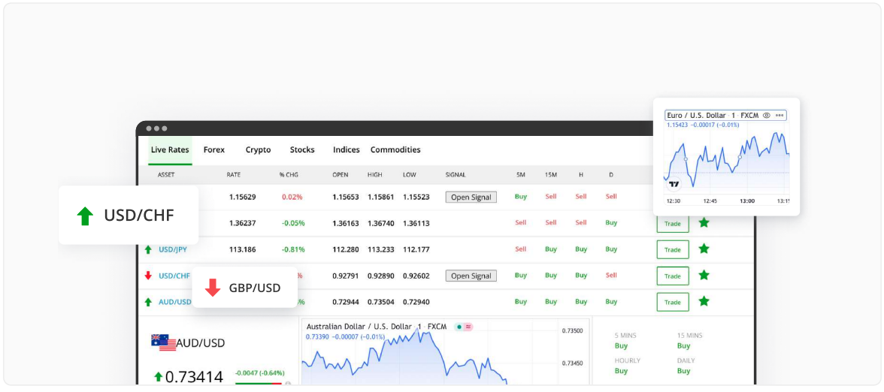This screenshot has height=392, width=884.
Task: Click the green-red sentiment bar under AUD/USD change
Action: (x=259, y=383)
